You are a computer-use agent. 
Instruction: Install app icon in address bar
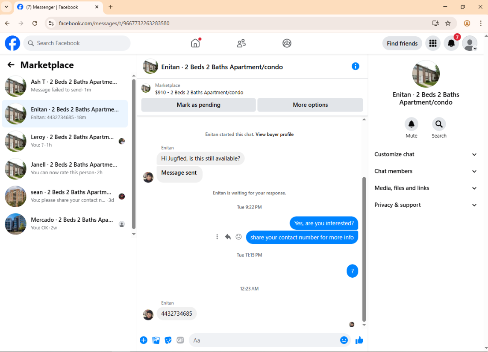point(435,23)
